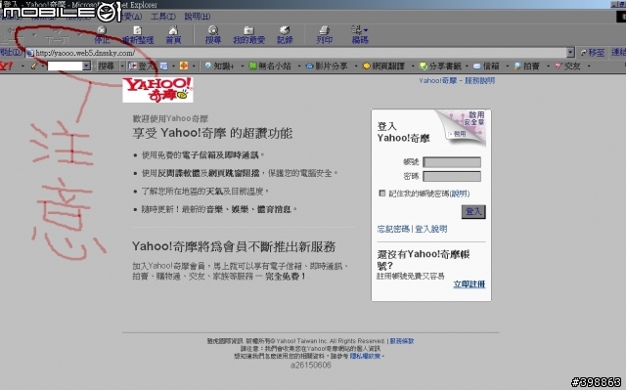Click the orange plus icon on Yahoo toolbar

tap(184, 65)
